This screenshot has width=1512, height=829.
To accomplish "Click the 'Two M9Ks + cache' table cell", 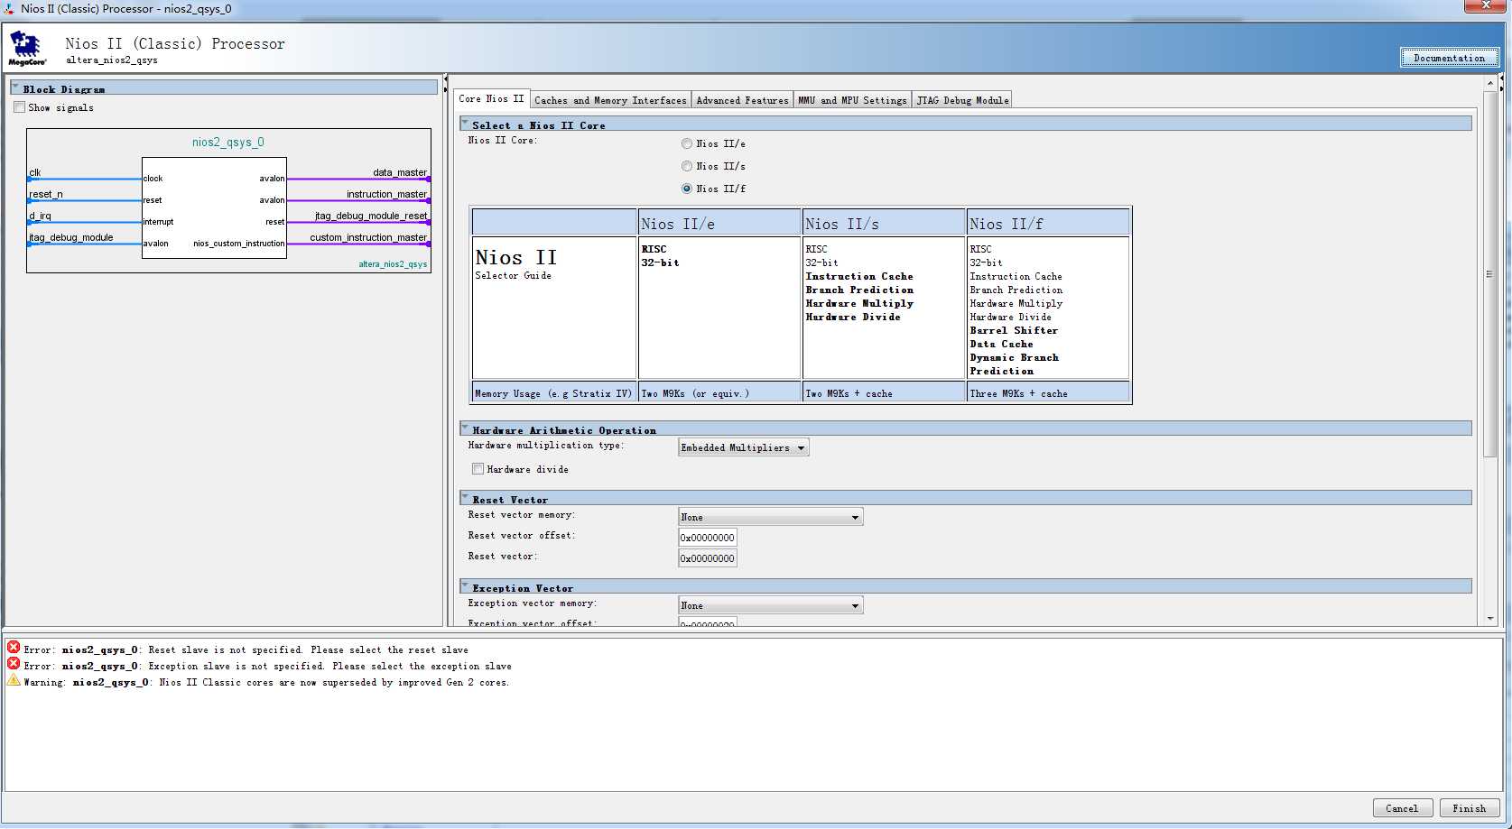I will point(884,392).
